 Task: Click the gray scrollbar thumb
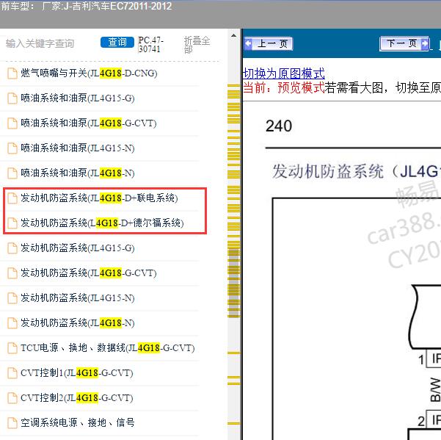(234, 283)
